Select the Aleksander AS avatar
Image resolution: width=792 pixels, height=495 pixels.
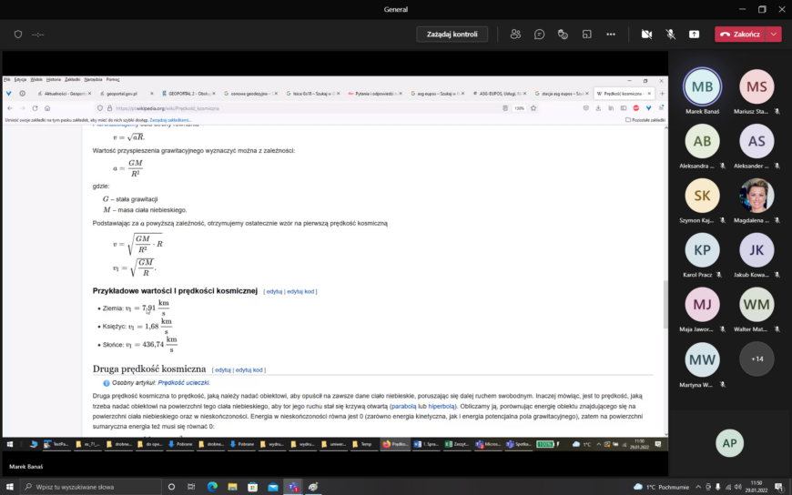click(x=756, y=141)
